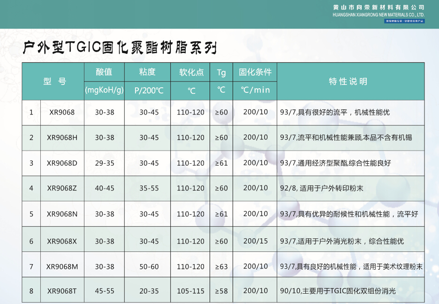This screenshot has width=439, height=304.
Task: Click the XR9068Z model name
Action: 62,188
